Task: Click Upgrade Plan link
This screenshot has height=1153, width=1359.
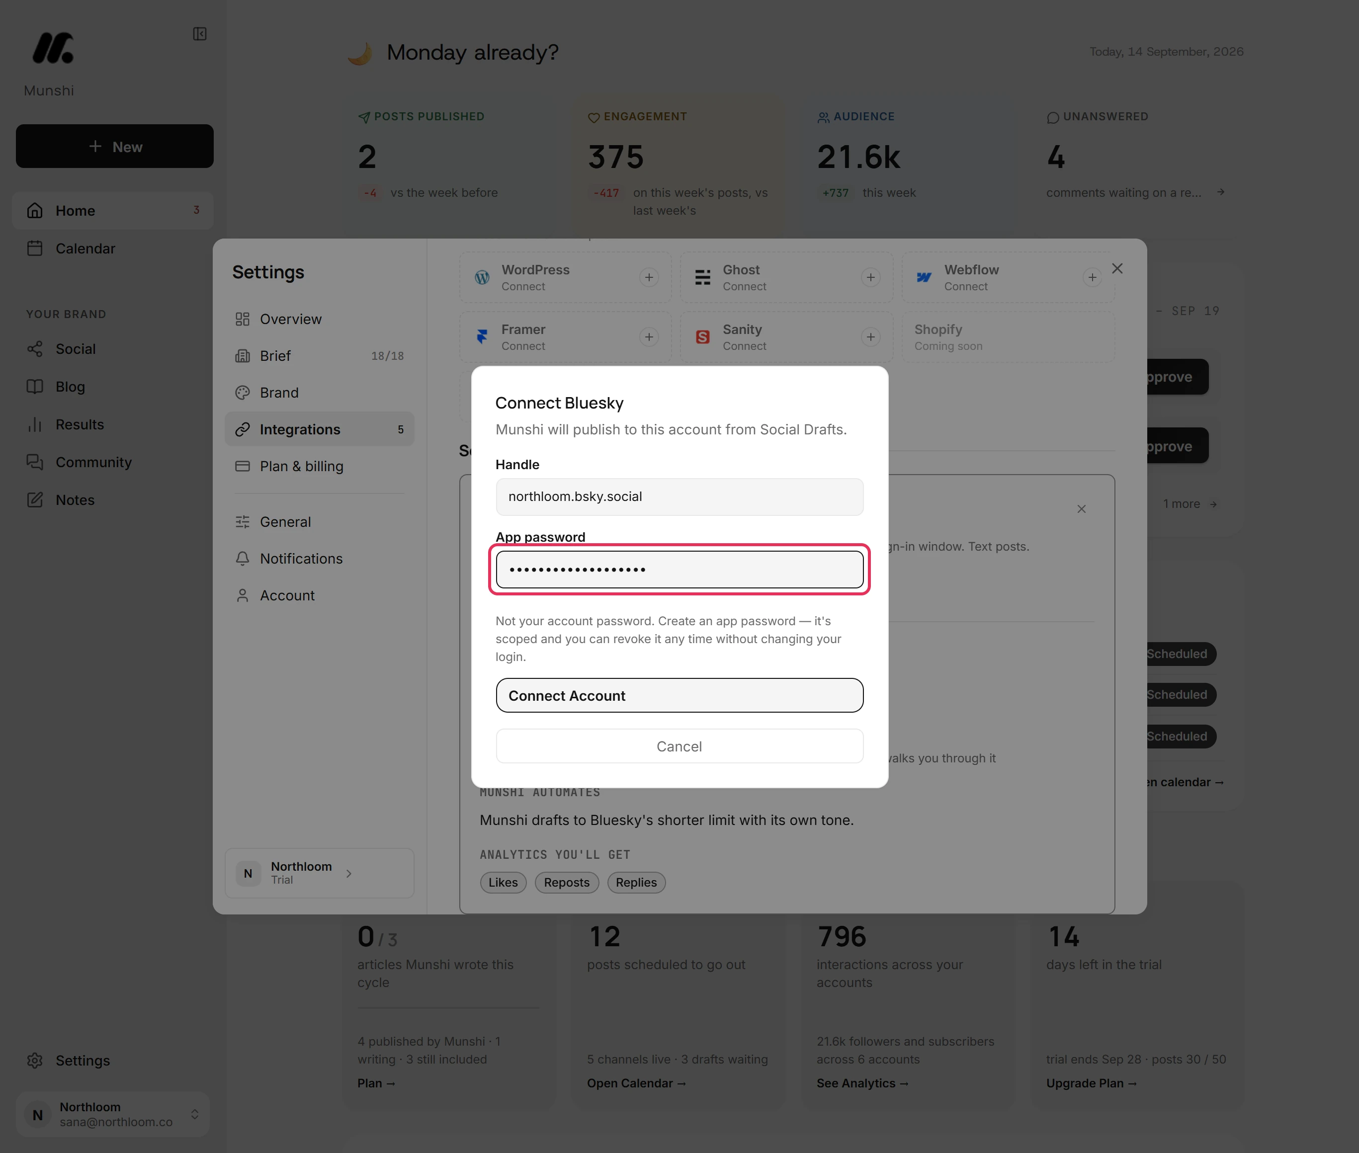Action: click(x=1091, y=1083)
